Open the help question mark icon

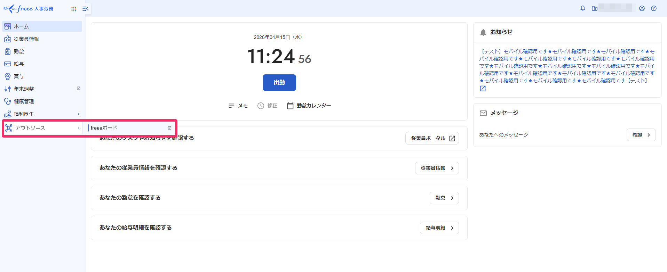[654, 8]
